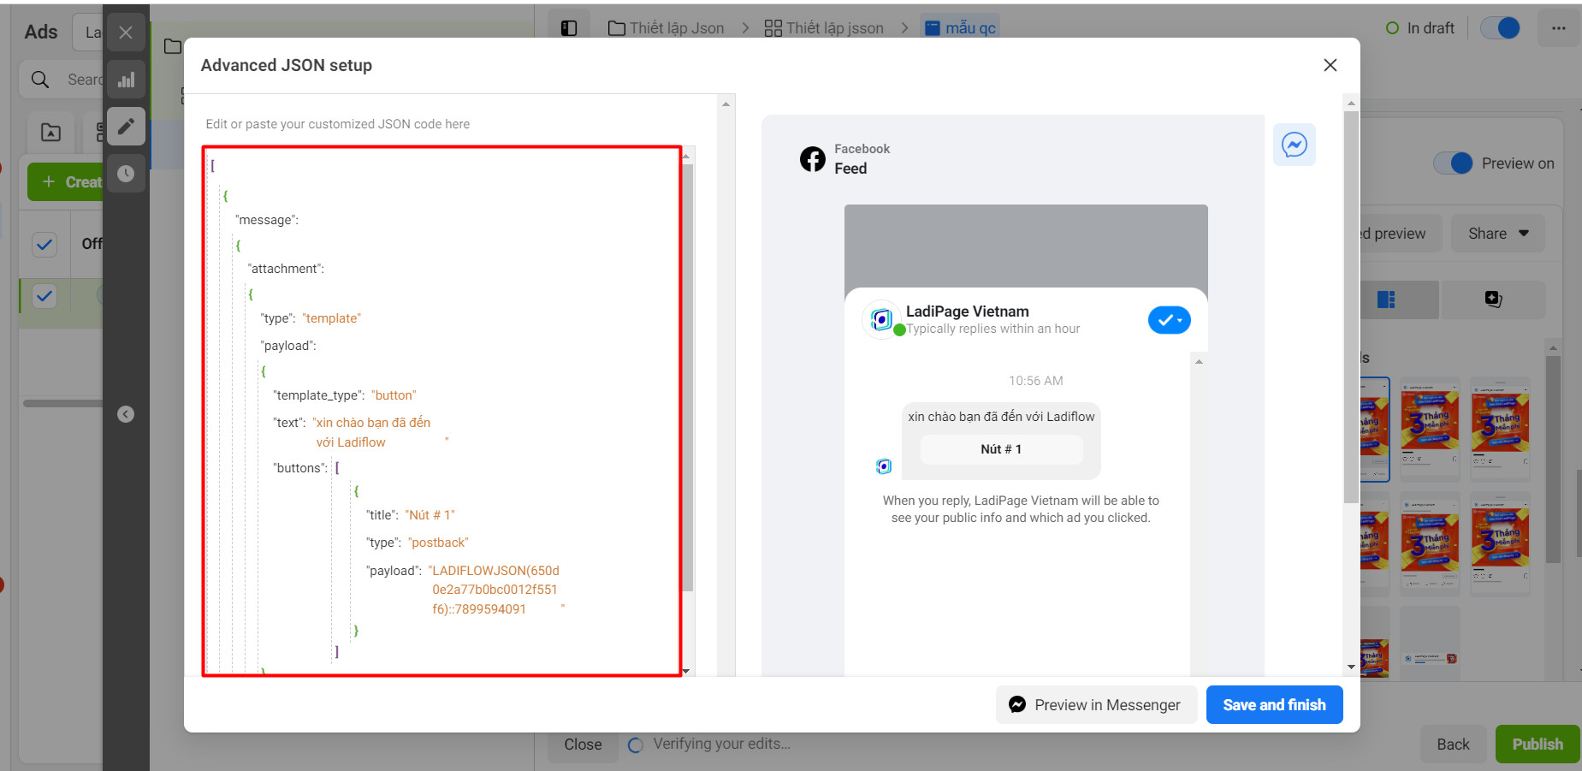
Task: Click the bar chart icon in dark sidebar
Action: click(126, 80)
